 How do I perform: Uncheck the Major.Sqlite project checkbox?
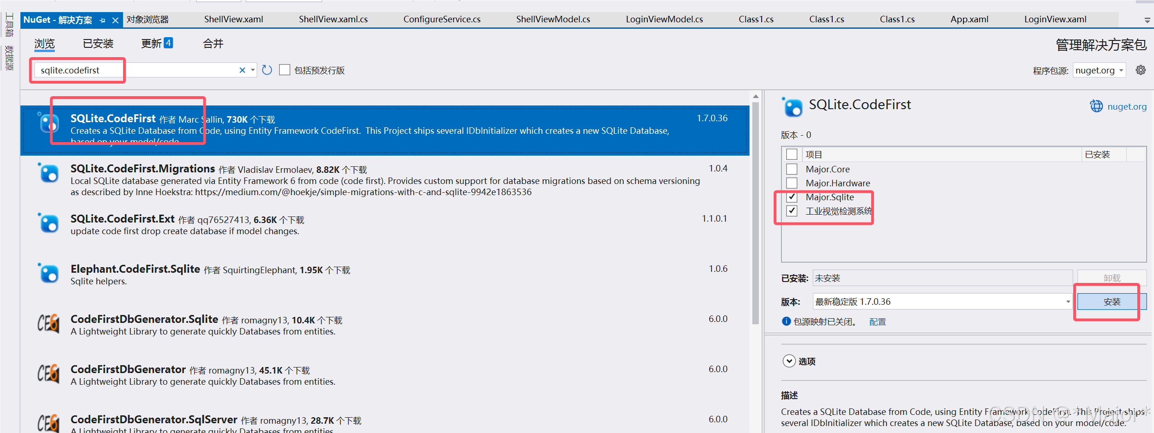tap(792, 197)
